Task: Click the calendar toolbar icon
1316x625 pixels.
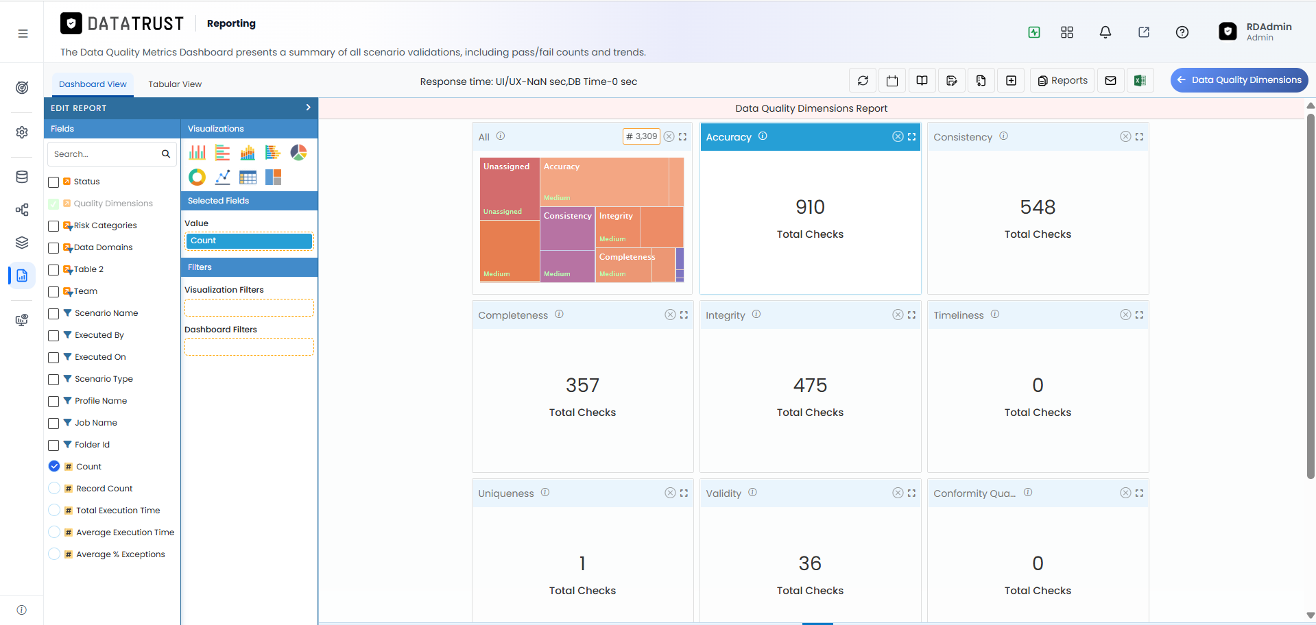Action: [x=892, y=81]
